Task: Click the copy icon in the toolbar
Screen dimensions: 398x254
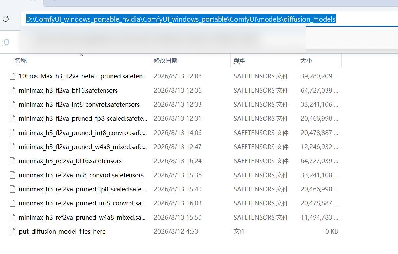Action: tap(5, 43)
